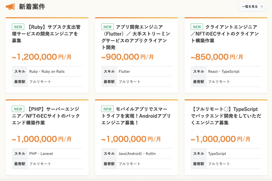Click the NEW badge on the PHP job

tap(18, 109)
